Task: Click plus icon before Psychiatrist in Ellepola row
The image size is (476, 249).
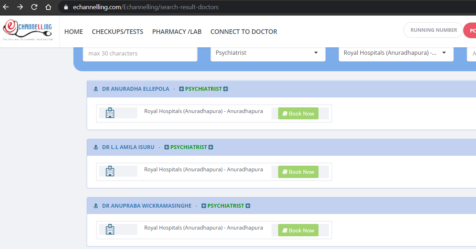Action: 182,89
